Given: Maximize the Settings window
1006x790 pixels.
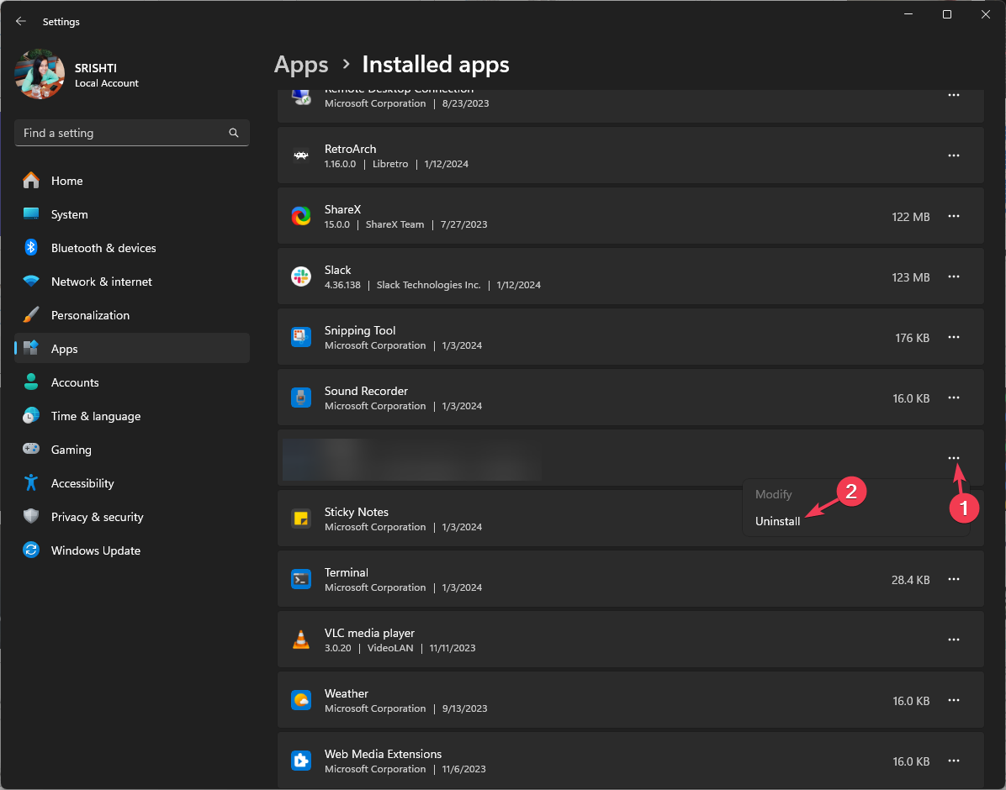Looking at the screenshot, I should pos(947,14).
